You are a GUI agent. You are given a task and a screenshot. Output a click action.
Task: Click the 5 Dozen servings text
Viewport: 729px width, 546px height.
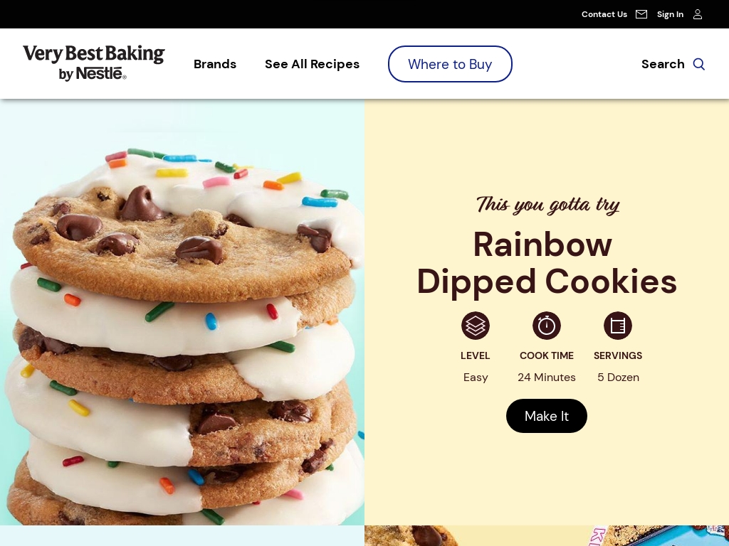click(x=618, y=378)
